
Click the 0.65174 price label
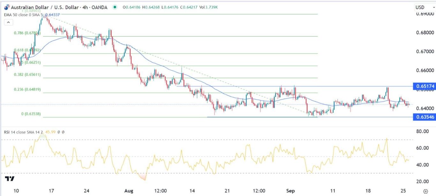click(x=425, y=86)
